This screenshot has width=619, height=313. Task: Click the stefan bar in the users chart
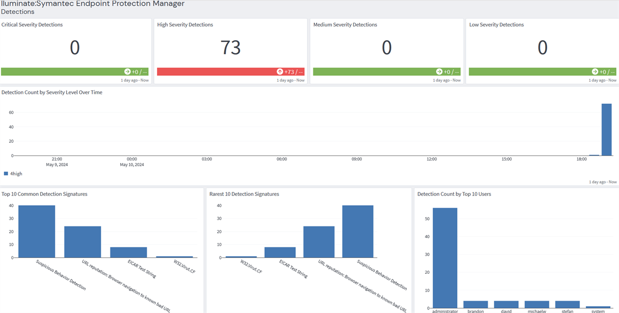tap(567, 304)
